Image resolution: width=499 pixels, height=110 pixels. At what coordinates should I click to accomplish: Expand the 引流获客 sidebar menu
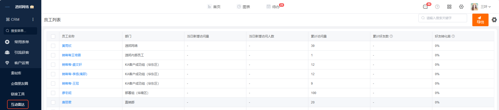point(21,52)
